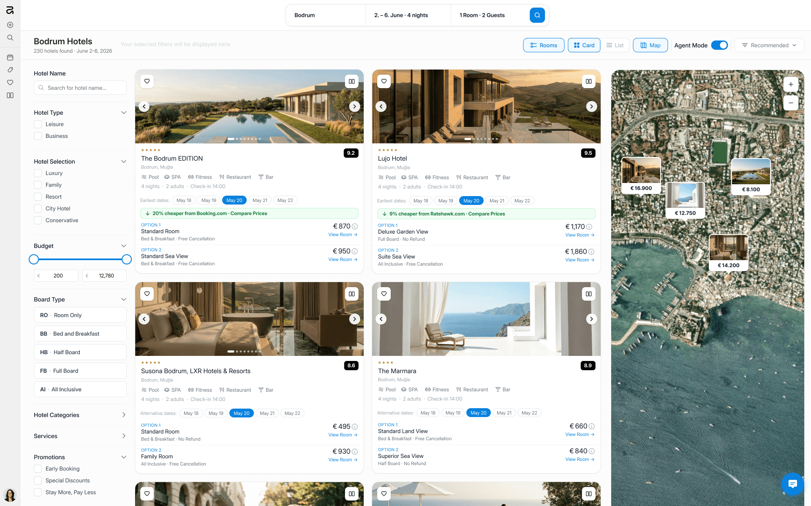The height and width of the screenshot is (506, 811).
Task: Check the City Hotel checkbox
Action: 38,209
